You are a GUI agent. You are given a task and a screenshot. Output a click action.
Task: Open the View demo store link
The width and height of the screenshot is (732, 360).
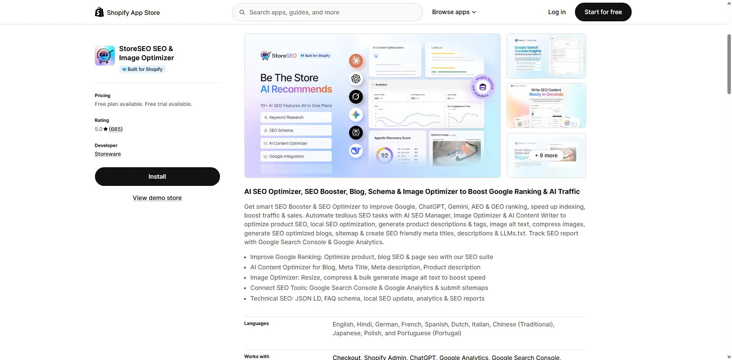(x=157, y=198)
